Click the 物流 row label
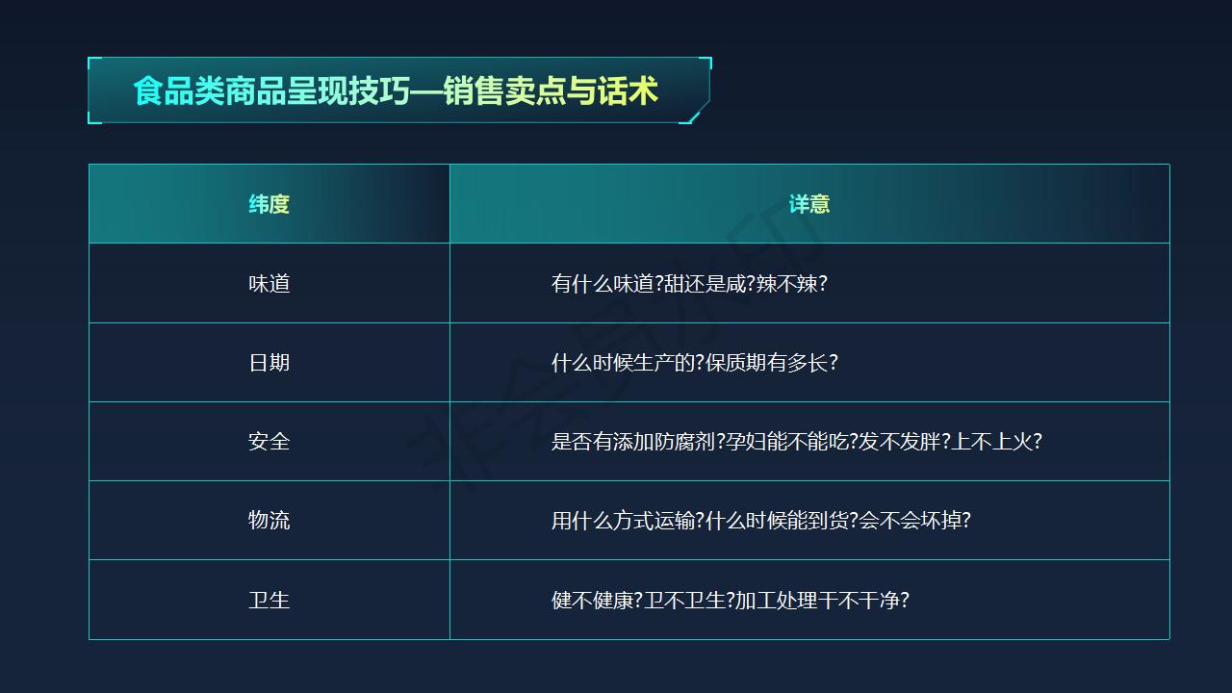Viewport: 1232px width, 693px height. tap(269, 521)
